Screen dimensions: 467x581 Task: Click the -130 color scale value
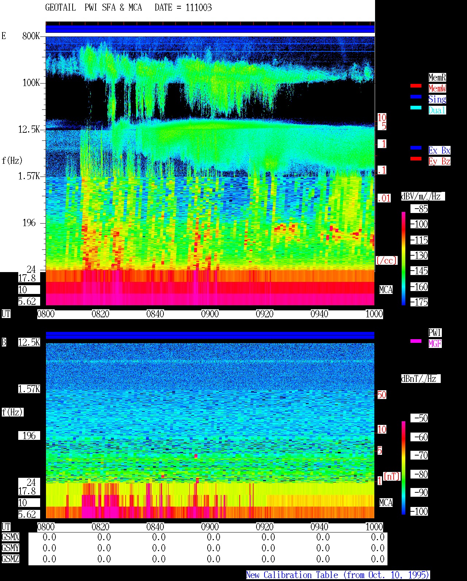(419, 255)
